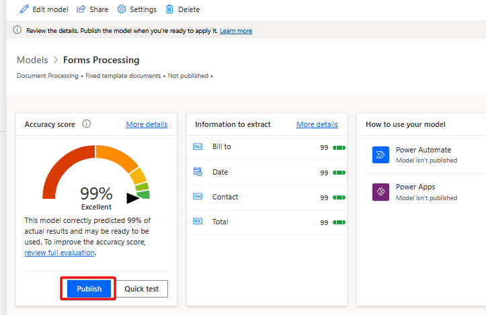Click the Share arrow icon

pos(81,9)
